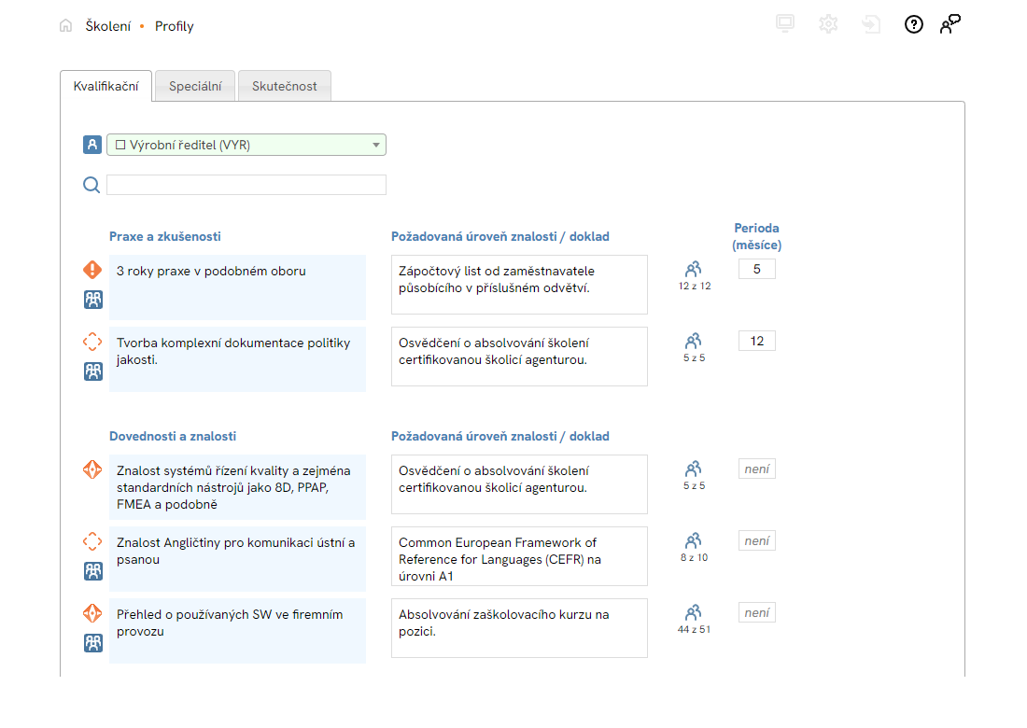
Task: Click the user chat support icon
Action: point(950,25)
